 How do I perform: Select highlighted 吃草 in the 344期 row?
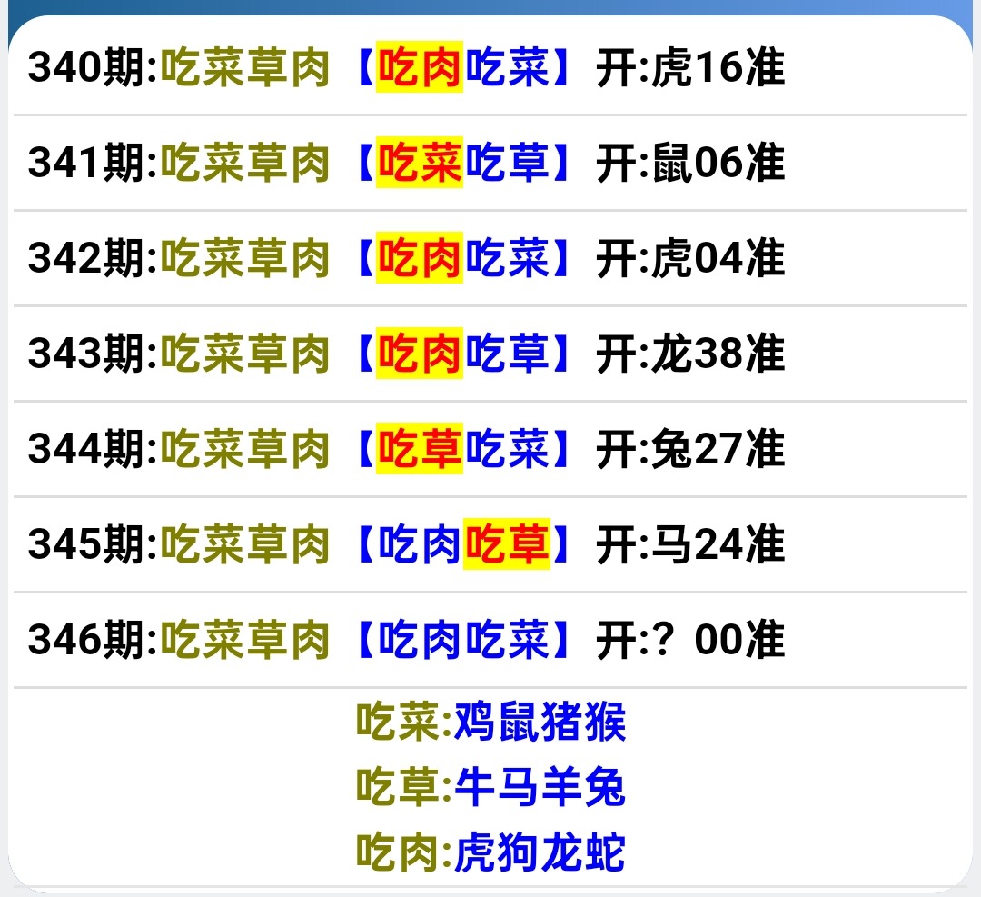tap(420, 450)
